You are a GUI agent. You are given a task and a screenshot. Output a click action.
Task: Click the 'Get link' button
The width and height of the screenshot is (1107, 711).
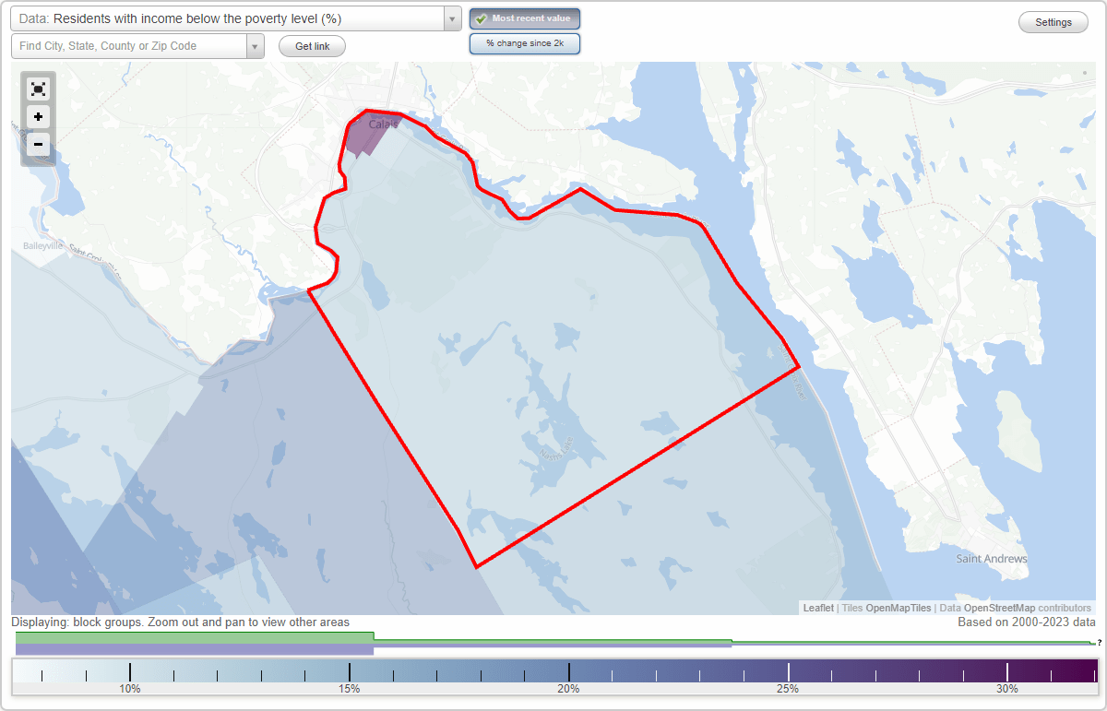coord(311,45)
